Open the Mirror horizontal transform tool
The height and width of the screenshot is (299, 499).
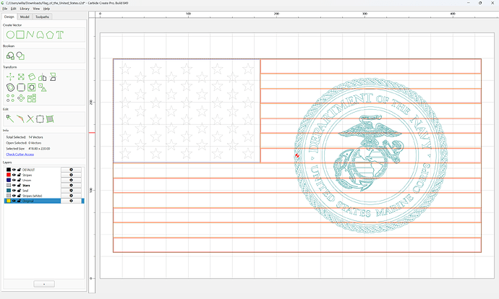click(x=43, y=77)
